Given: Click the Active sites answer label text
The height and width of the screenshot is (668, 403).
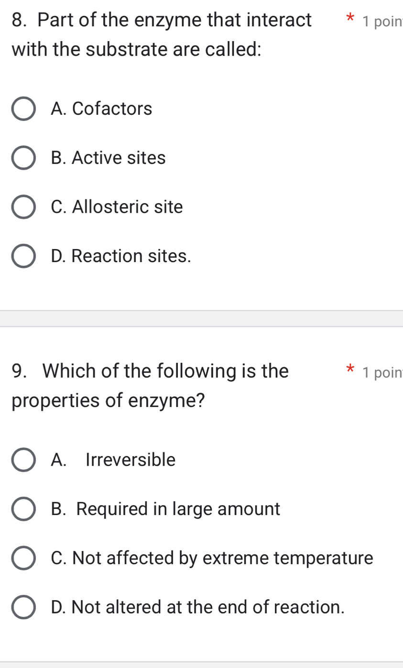Looking at the screenshot, I should click(x=108, y=158).
